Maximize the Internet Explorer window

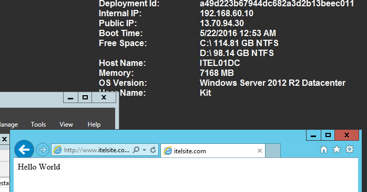click(328, 135)
